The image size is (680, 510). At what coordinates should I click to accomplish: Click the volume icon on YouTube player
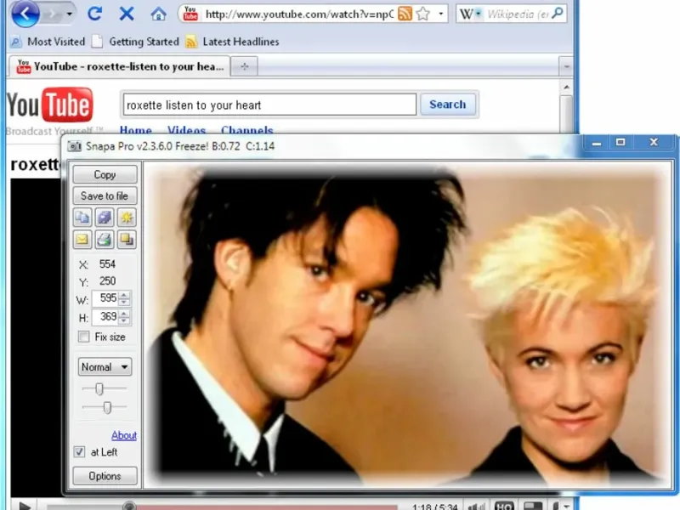(476, 506)
